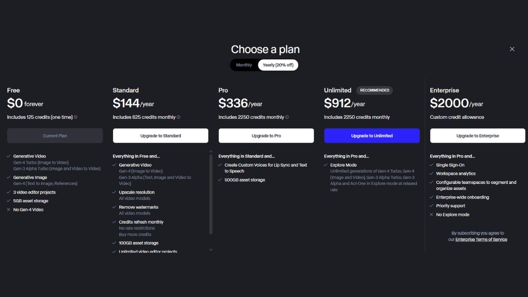
Task: Switch billing to Monthly
Action: pyautogui.click(x=244, y=65)
